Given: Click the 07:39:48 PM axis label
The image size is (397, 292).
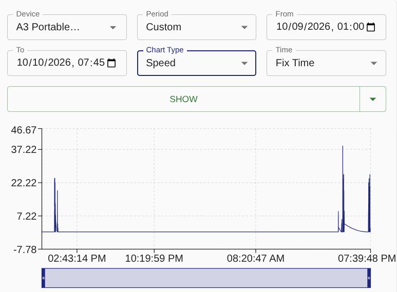Looking at the screenshot, I should [x=367, y=258].
